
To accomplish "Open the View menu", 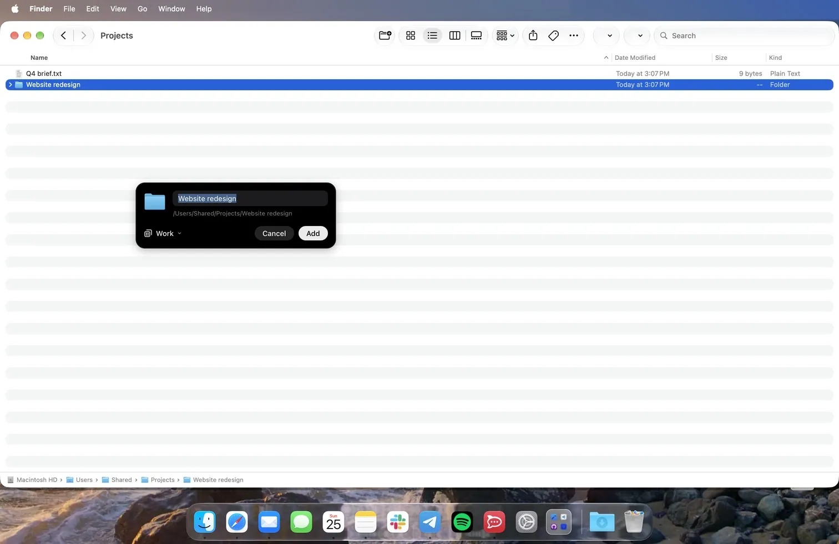I will click(x=118, y=9).
